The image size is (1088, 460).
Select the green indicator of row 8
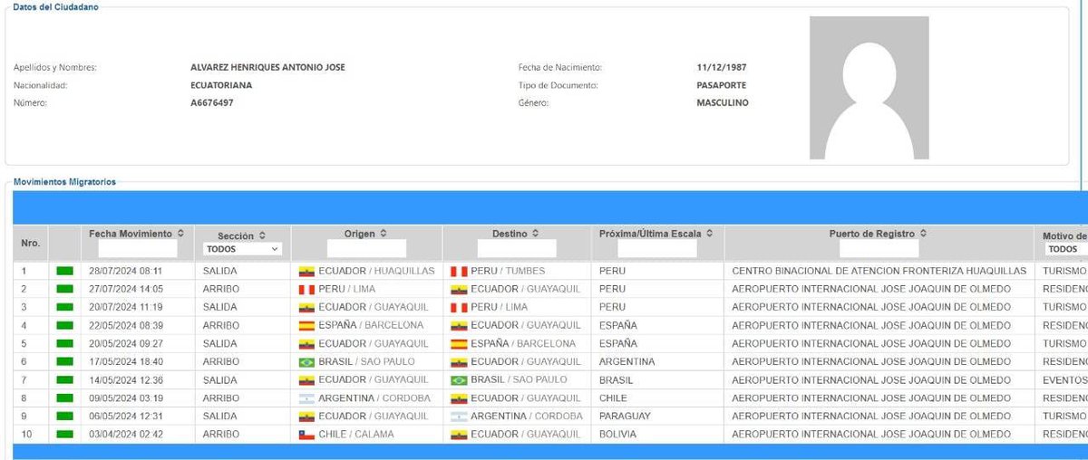(64, 398)
